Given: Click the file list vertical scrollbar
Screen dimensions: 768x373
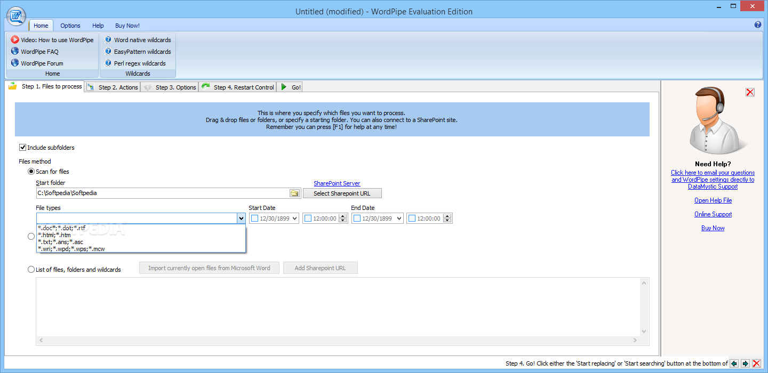Looking at the screenshot, I should tap(645, 306).
